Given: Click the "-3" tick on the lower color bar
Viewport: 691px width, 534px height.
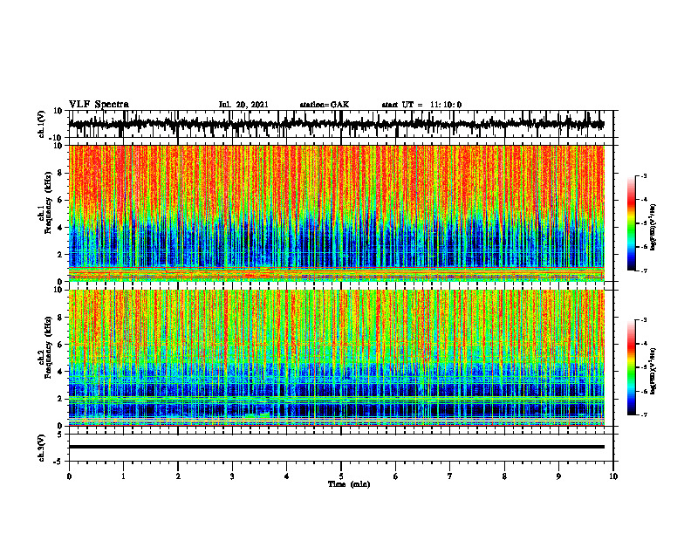Looking at the screenshot, I should 644,320.
